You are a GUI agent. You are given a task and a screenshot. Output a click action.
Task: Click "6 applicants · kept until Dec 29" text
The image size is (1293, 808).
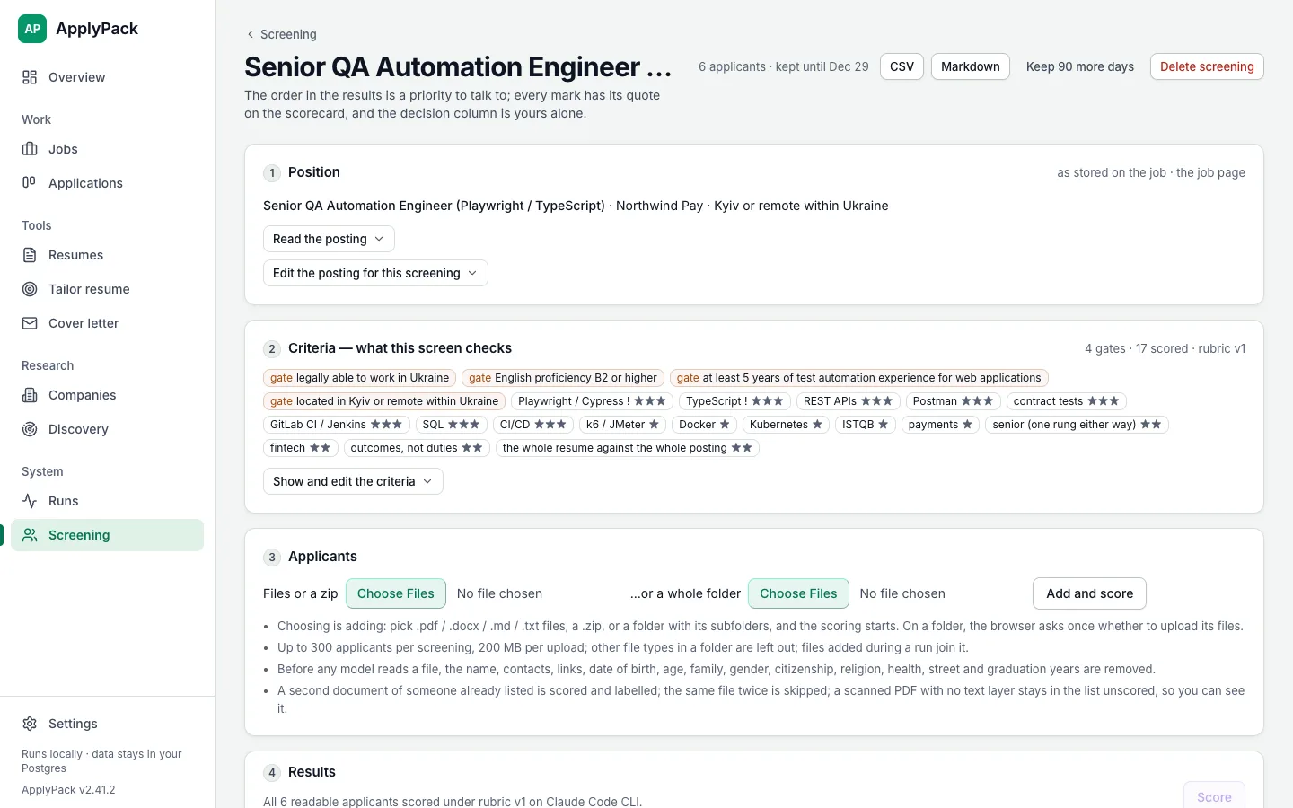[x=784, y=66]
